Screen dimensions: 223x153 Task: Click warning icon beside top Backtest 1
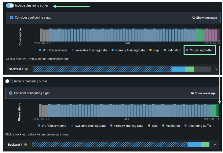27,69
